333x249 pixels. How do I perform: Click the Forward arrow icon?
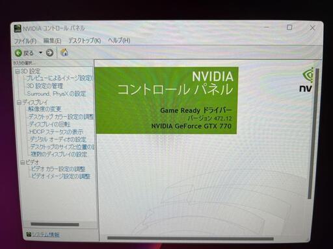coord(49,53)
